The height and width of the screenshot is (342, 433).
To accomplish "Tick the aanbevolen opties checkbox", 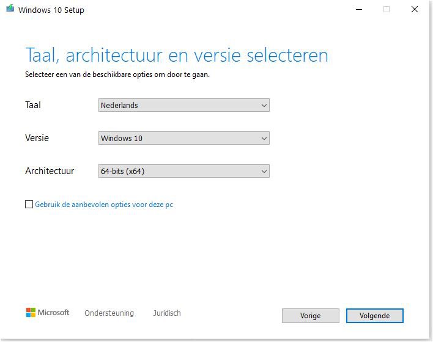I will [29, 205].
